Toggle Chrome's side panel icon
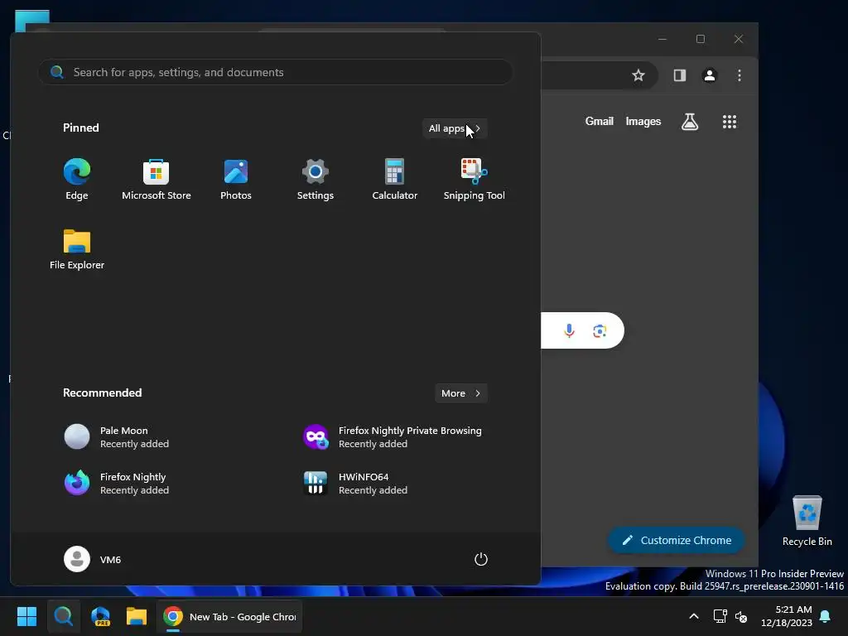Image resolution: width=848 pixels, height=636 pixels. pos(680,75)
